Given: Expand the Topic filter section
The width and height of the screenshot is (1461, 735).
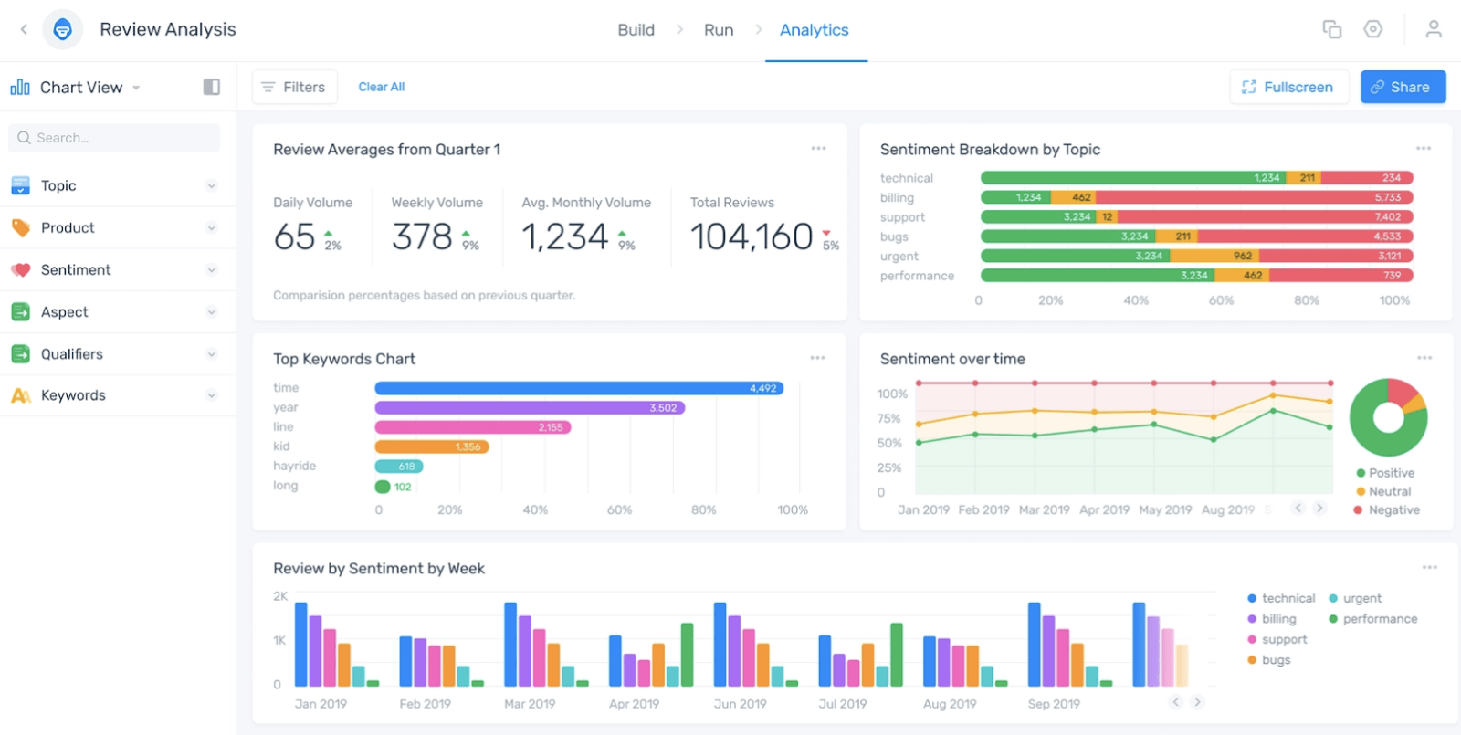Looking at the screenshot, I should (x=211, y=186).
